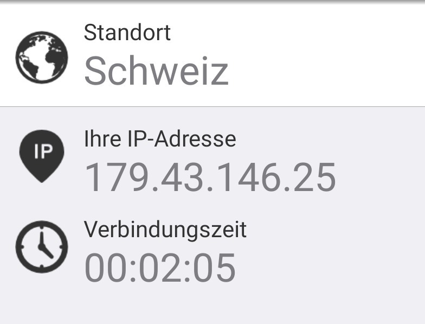Click the Verbindungszeit label
The height and width of the screenshot is (324, 425).
[165, 230]
